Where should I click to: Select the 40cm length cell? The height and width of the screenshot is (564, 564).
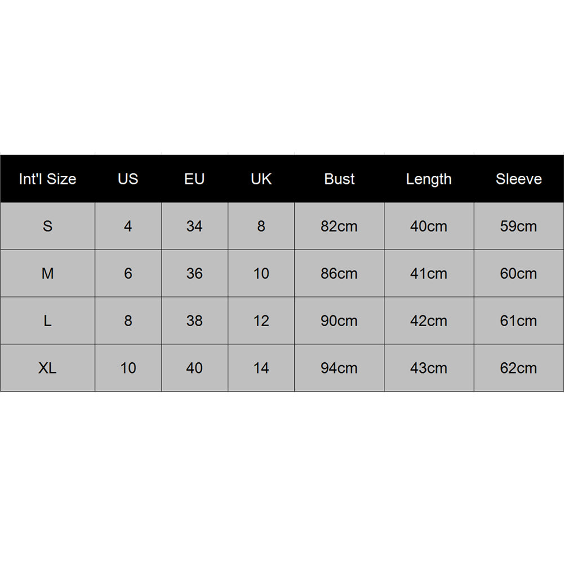point(429,227)
